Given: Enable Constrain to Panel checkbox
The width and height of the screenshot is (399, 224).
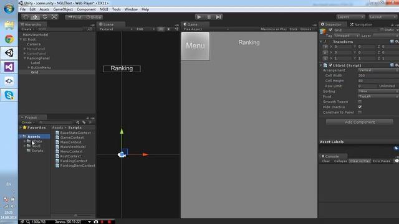Looking at the screenshot, I should pyautogui.click(x=360, y=112).
